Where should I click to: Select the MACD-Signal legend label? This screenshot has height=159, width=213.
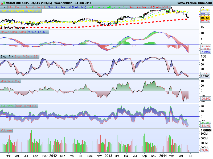point(9,32)
